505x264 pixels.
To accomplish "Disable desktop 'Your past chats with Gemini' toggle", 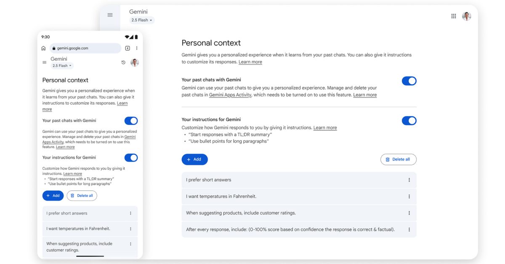I will (x=409, y=81).
